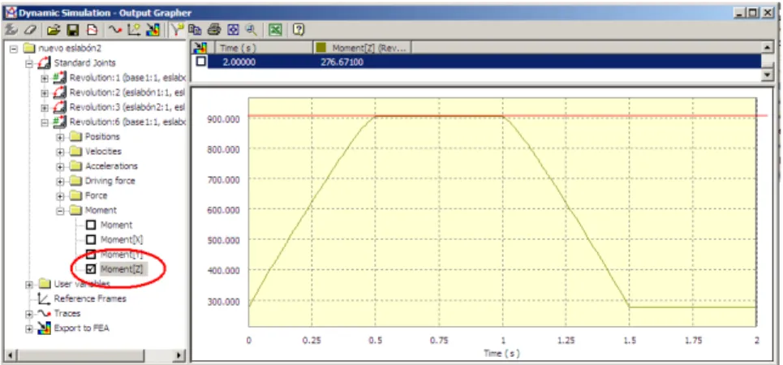The image size is (783, 365).
Task: Select the Velocities tree item
Action: click(103, 152)
